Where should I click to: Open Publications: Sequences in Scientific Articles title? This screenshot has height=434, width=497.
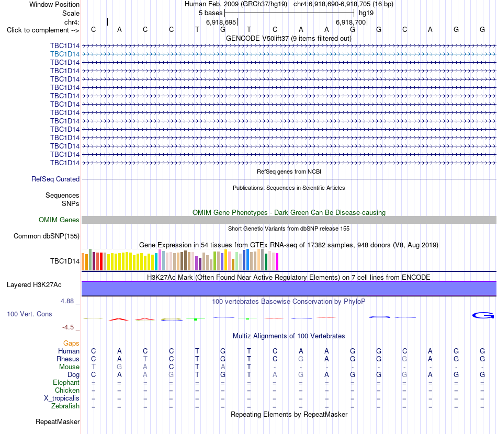click(289, 188)
